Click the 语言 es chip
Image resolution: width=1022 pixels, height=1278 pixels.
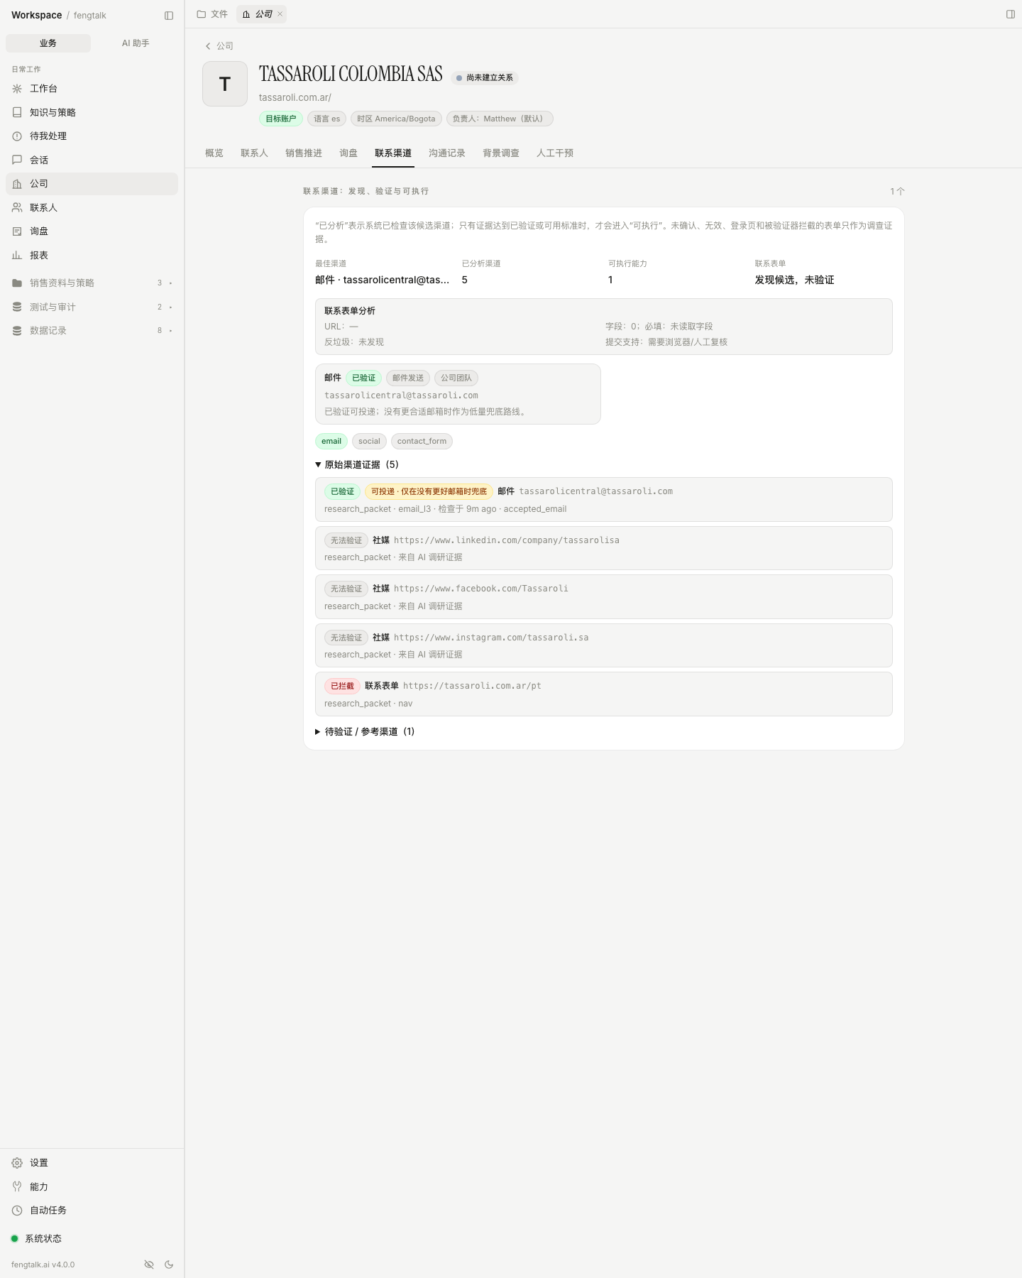pos(327,119)
